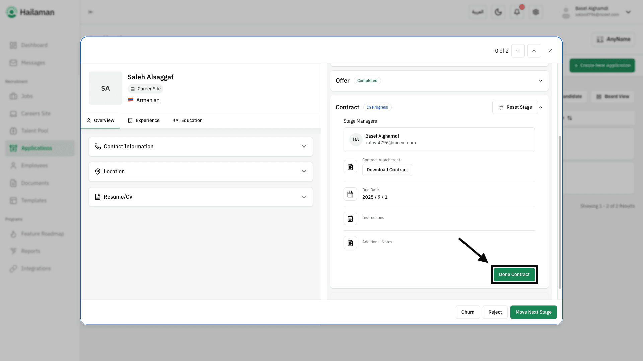Go to next applicant with down arrow
The image size is (643, 361).
click(518, 51)
